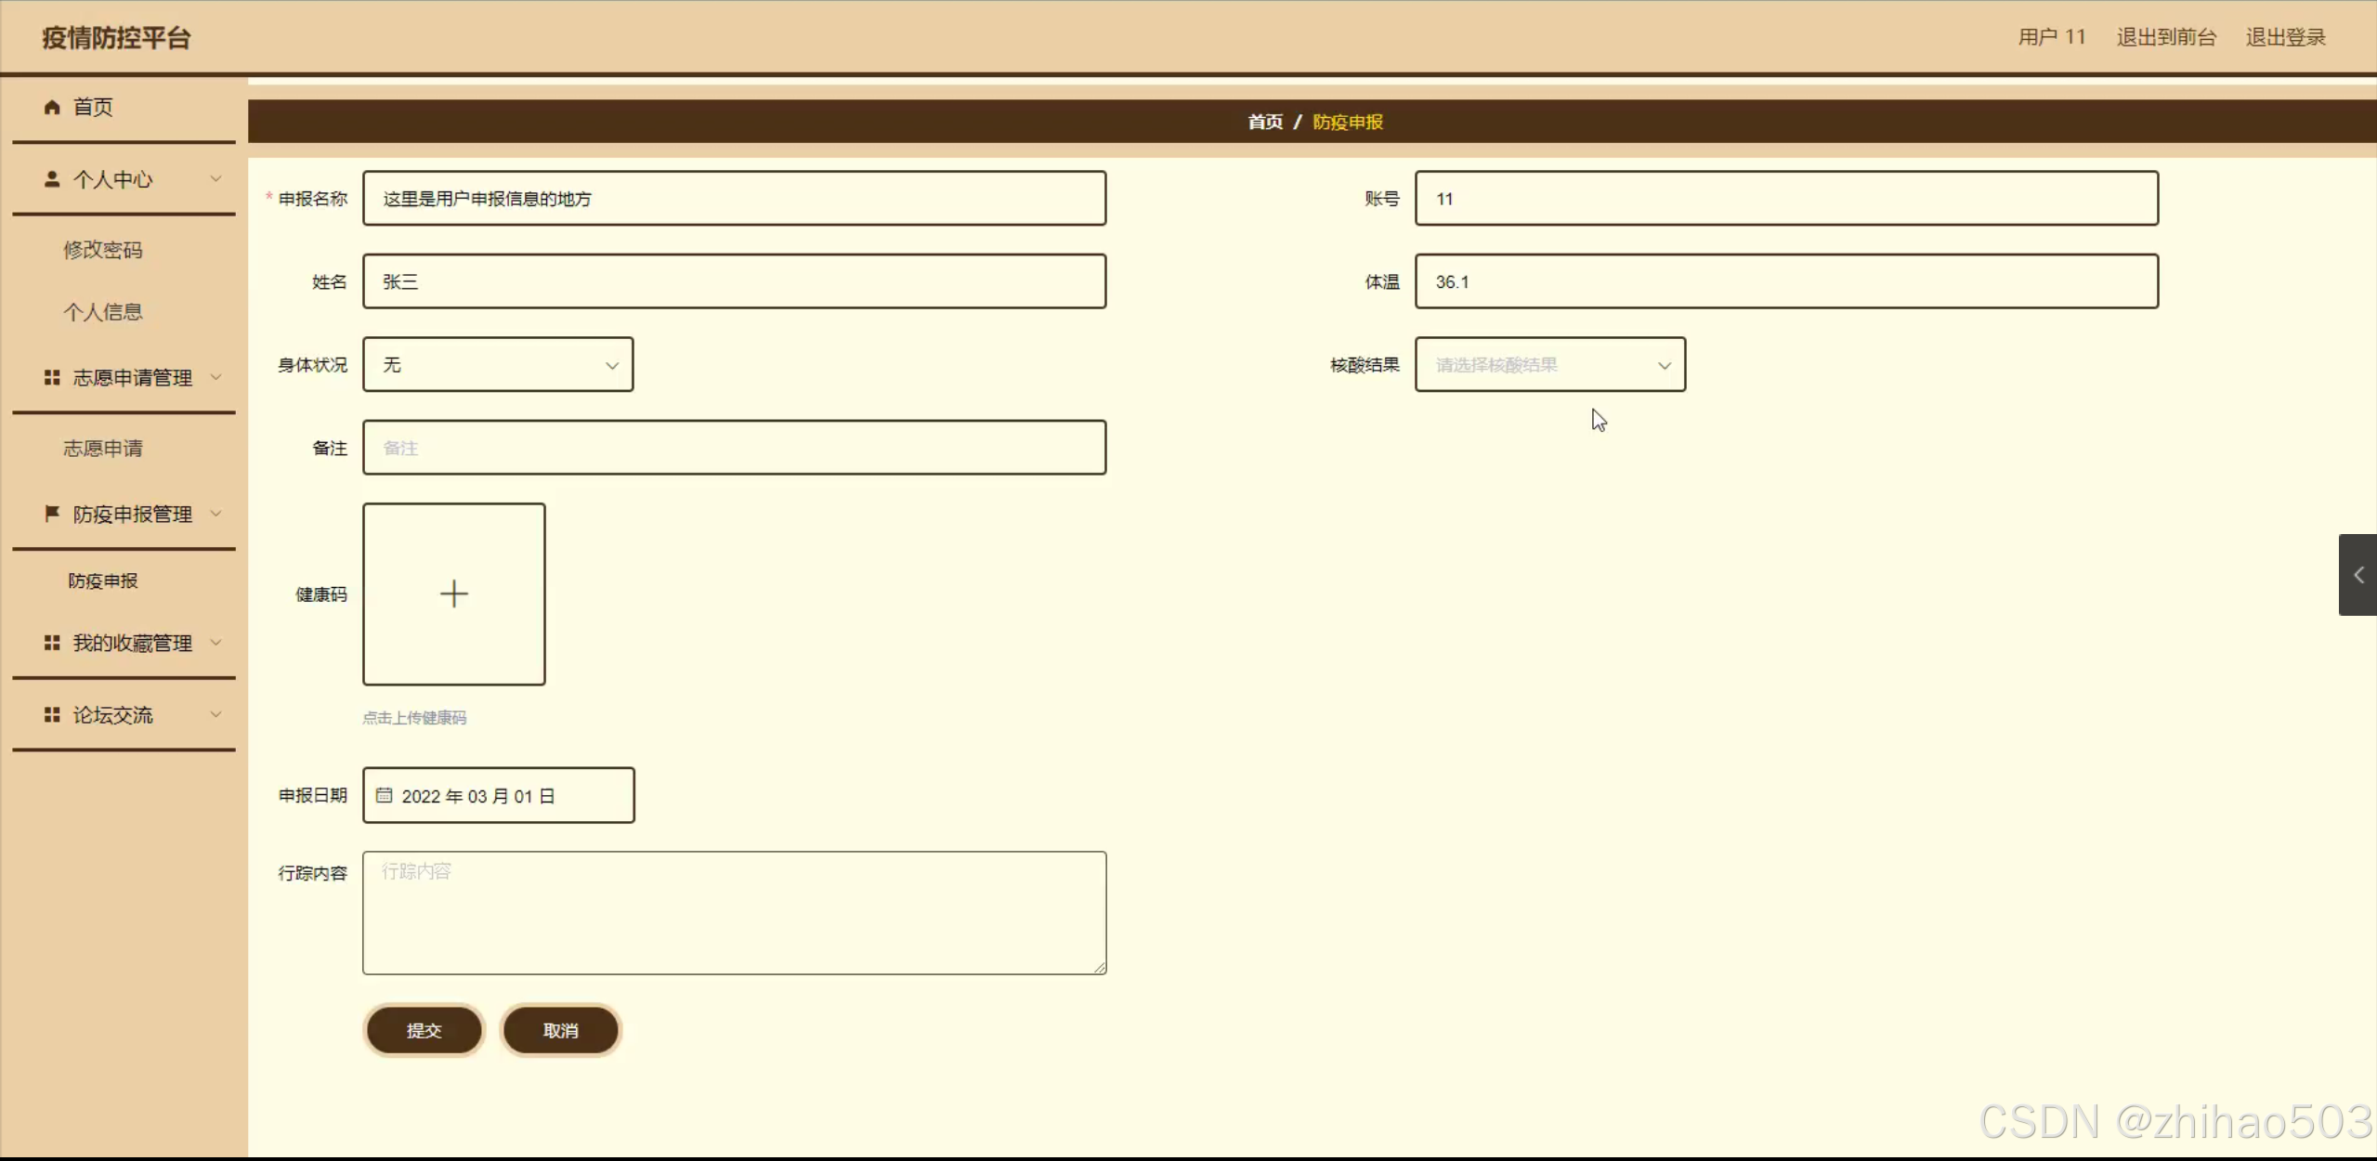This screenshot has width=2377, height=1161.
Task: Click the grid icon beside 我的收藏管理
Action: (x=52, y=643)
